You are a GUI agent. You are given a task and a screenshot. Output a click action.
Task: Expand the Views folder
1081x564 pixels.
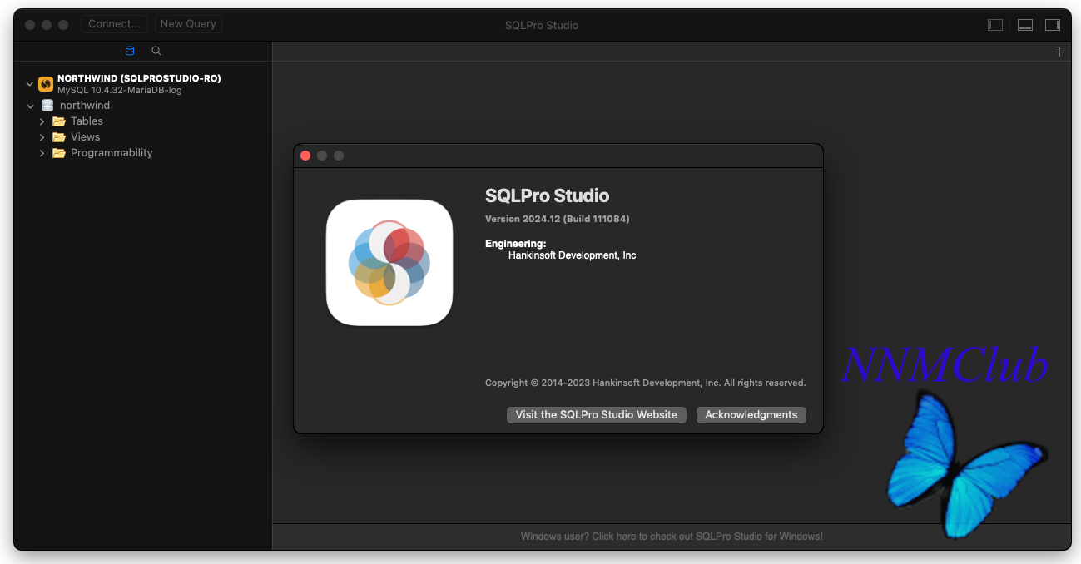click(42, 137)
